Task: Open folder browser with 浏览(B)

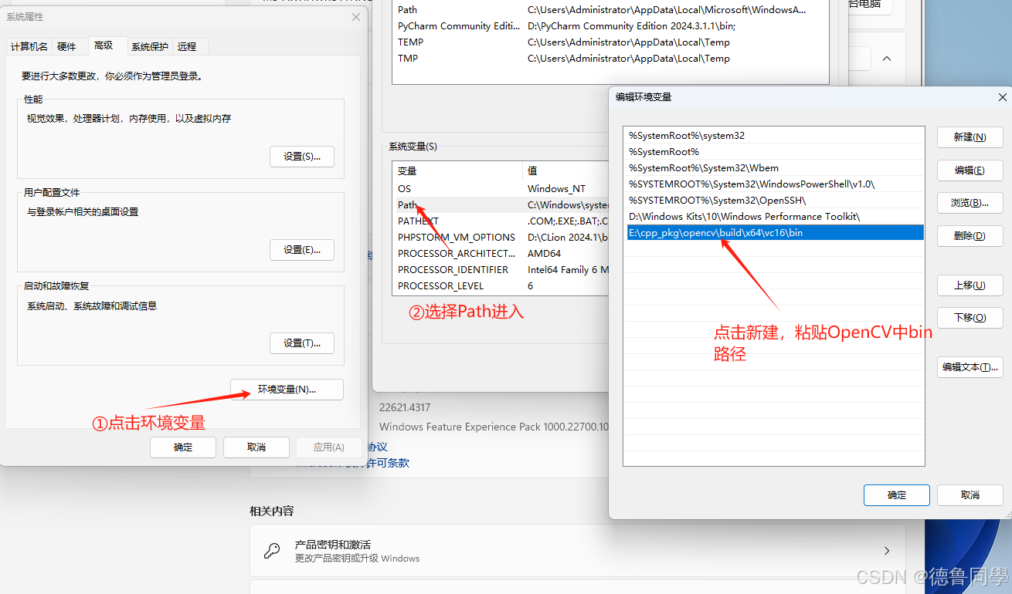Action: point(970,203)
